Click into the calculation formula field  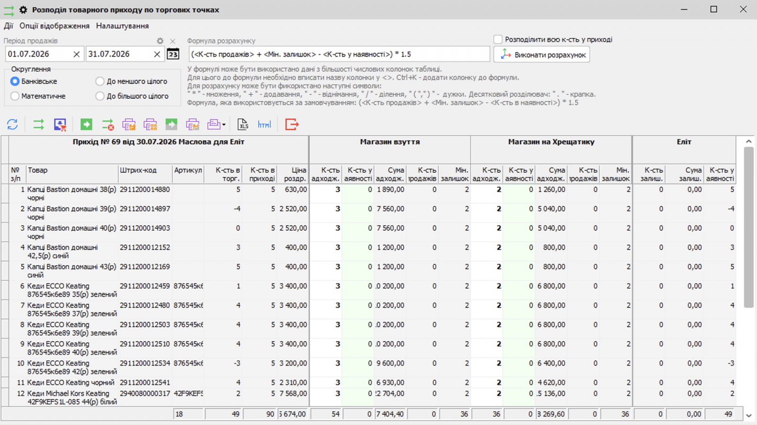pyautogui.click(x=339, y=54)
